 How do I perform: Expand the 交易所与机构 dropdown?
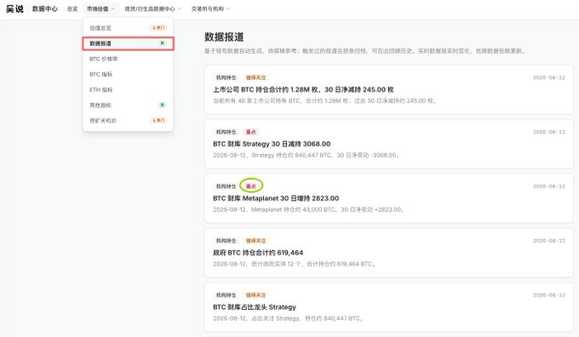pos(210,9)
